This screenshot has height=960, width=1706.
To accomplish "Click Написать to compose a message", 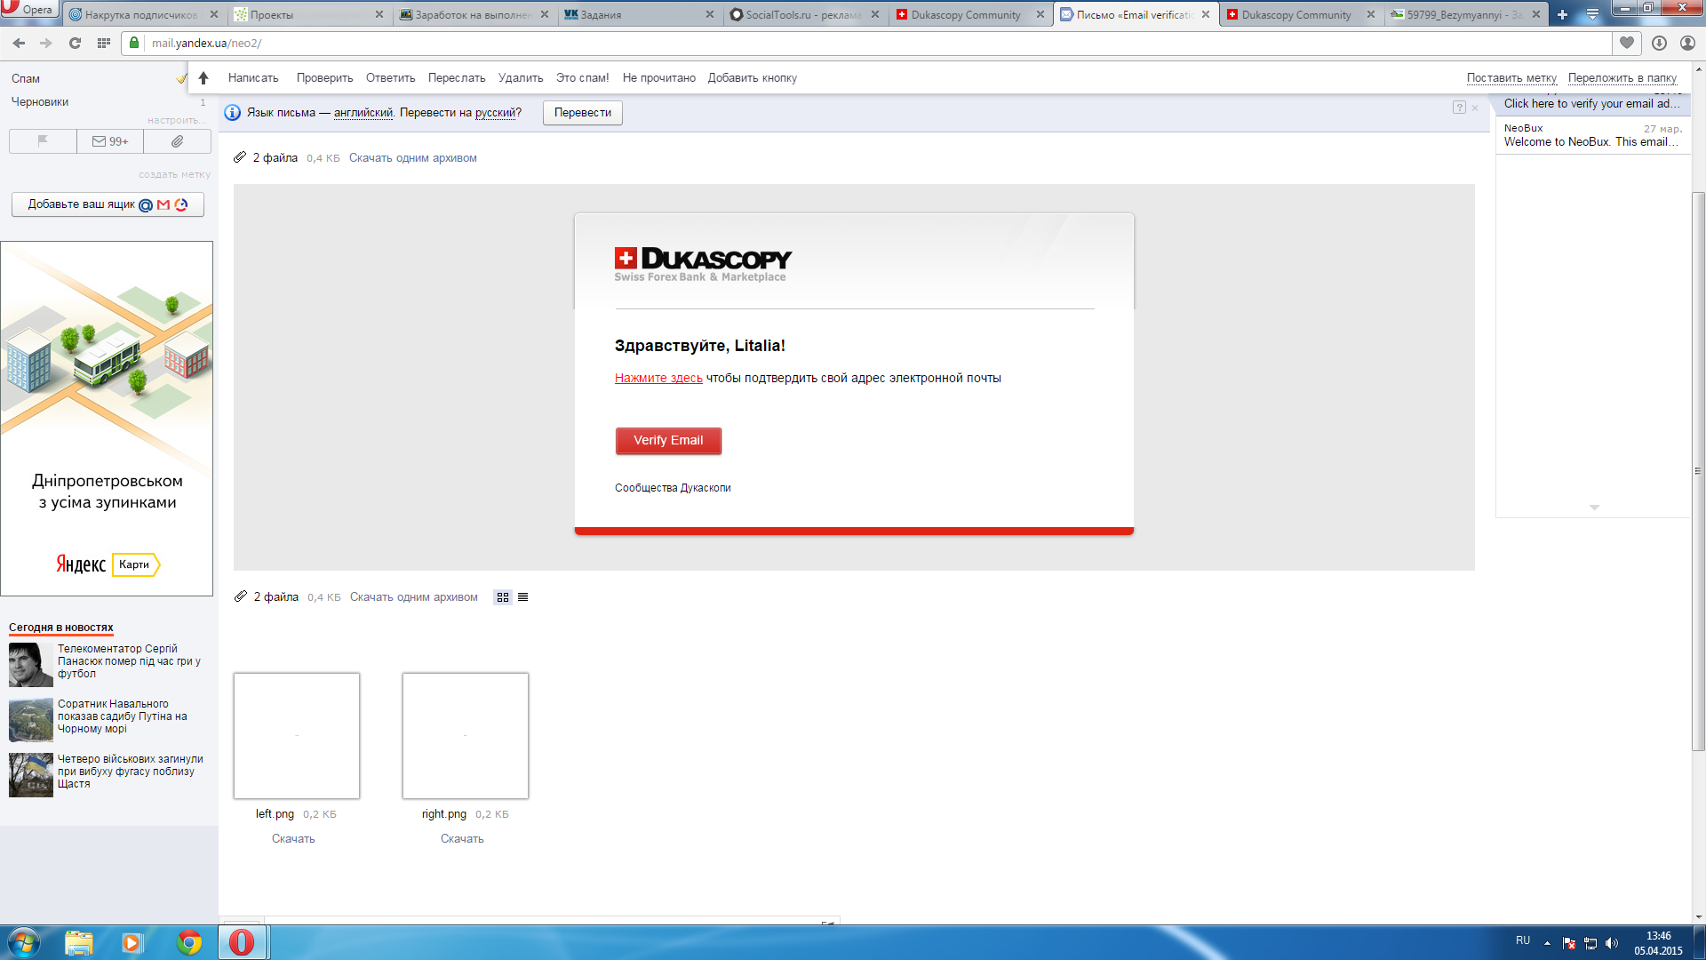I will [253, 78].
